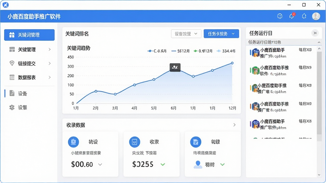326x183 pixels.
Task: Click the third card's edit document icon
Action: point(196,142)
